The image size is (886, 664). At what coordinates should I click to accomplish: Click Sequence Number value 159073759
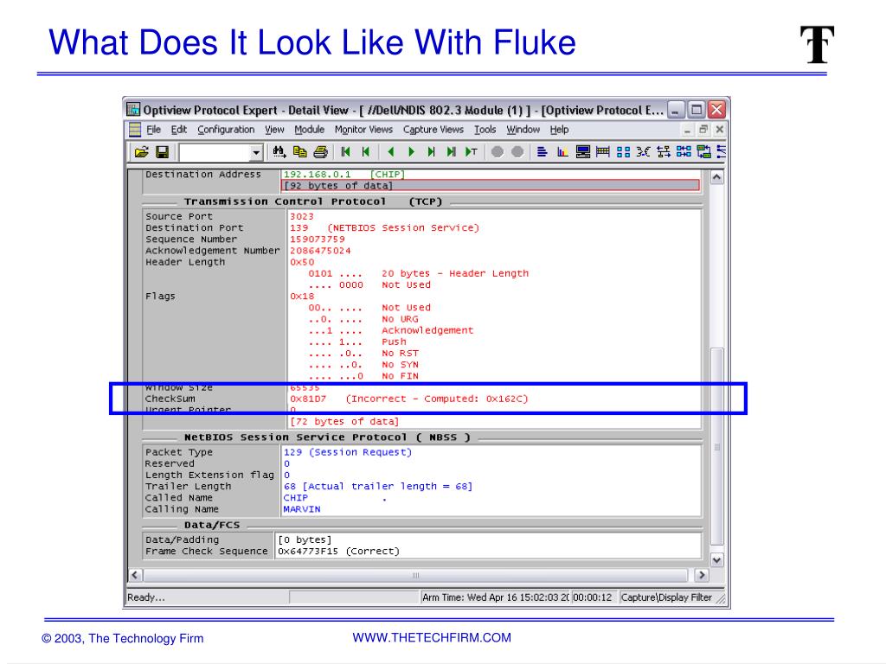[317, 239]
